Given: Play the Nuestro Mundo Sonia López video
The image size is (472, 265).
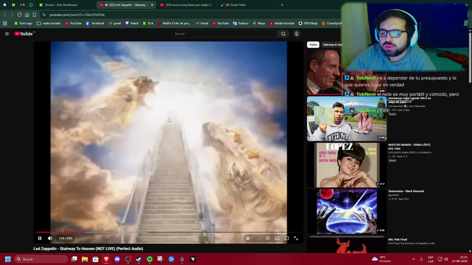Looking at the screenshot, I should (347, 165).
